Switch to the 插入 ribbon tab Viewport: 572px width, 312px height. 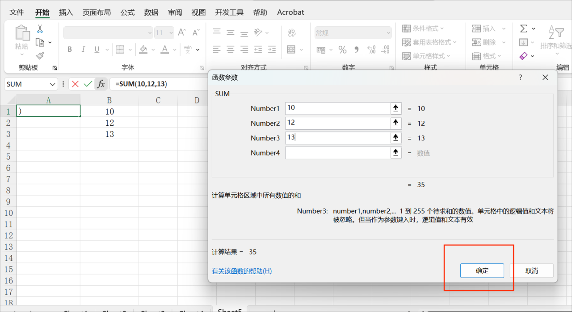point(66,12)
